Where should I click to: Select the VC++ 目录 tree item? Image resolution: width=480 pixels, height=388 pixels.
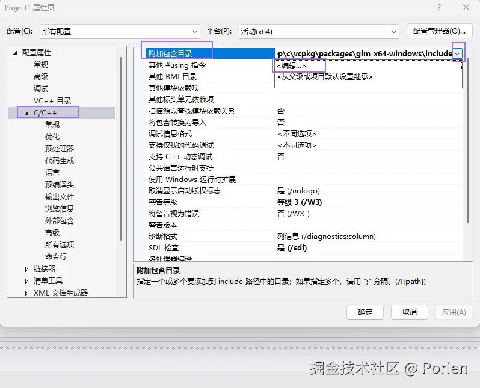tap(52, 100)
